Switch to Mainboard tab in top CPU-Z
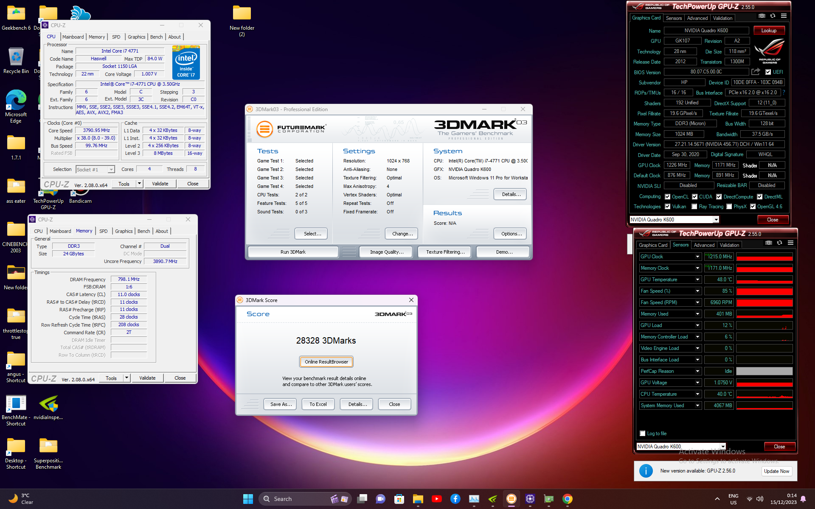This screenshot has height=509, width=815. pos(73,37)
